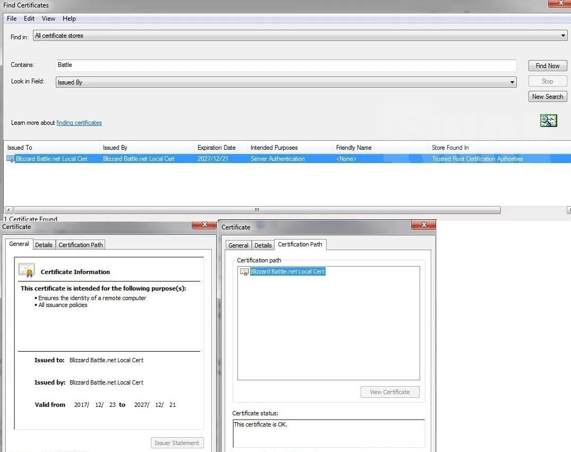Open Details tab in left Certificate window
Viewport: 571px width, 452px height.
tap(44, 245)
